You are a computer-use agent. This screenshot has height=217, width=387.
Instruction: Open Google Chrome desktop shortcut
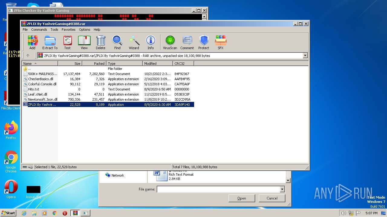pyautogui.click(x=11, y=162)
